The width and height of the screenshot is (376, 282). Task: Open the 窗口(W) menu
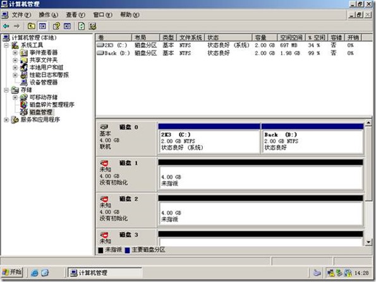pyautogui.click(x=102, y=15)
